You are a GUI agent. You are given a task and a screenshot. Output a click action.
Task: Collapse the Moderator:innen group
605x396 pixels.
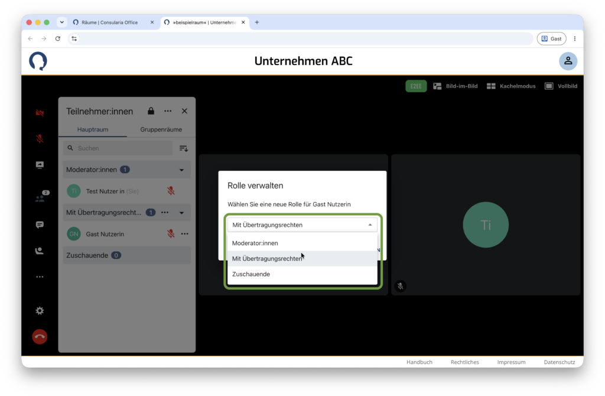point(181,170)
